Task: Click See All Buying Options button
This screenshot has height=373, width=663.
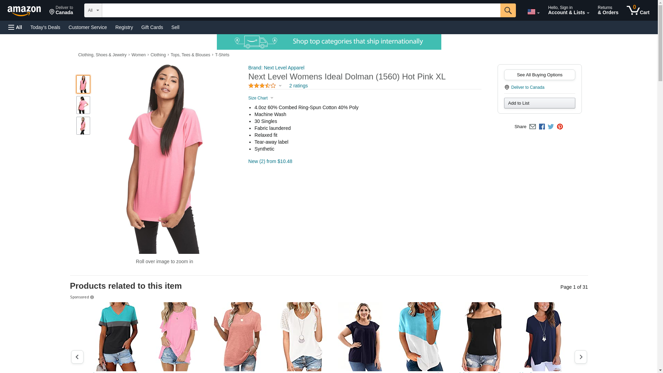Action: pyautogui.click(x=539, y=75)
